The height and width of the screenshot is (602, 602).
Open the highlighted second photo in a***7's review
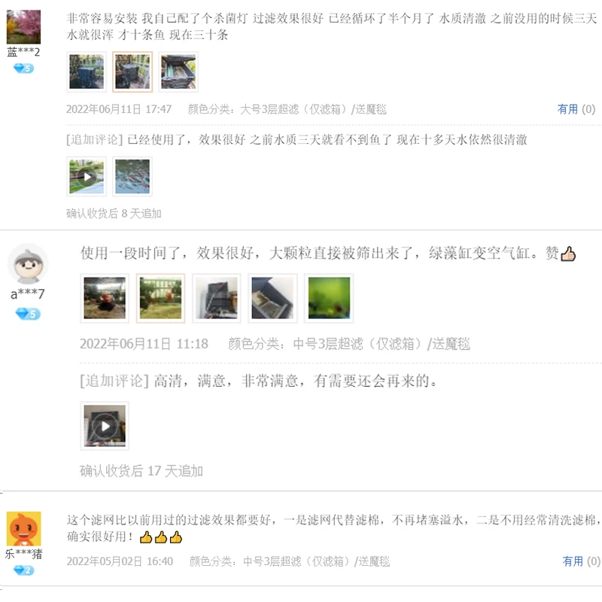(x=160, y=298)
